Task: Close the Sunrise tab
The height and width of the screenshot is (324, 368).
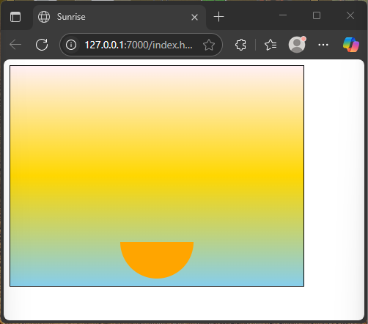Action: tap(194, 17)
